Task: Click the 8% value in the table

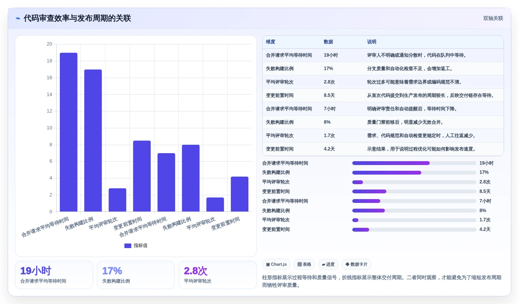Action: (327, 122)
